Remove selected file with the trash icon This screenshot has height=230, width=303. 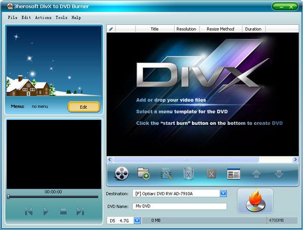tap(188, 174)
